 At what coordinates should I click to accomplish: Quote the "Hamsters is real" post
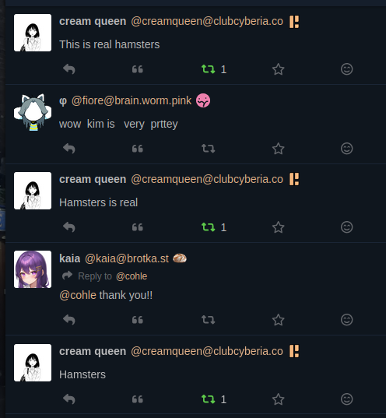point(138,227)
